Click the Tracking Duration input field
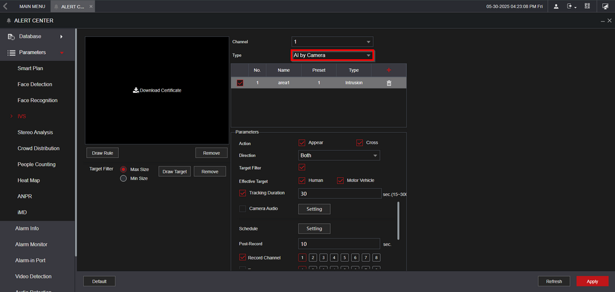 pyautogui.click(x=339, y=194)
